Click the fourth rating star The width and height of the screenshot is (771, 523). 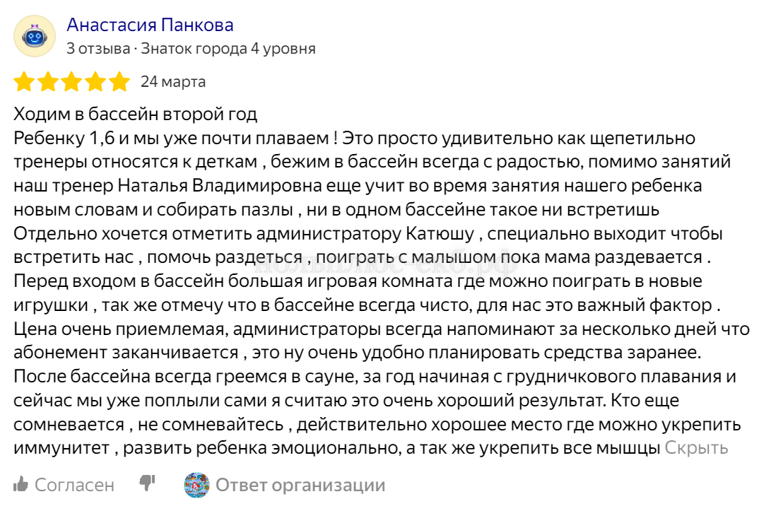pyautogui.click(x=95, y=82)
